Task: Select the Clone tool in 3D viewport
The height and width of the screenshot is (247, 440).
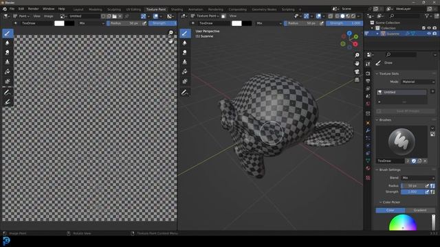Action: (185, 62)
